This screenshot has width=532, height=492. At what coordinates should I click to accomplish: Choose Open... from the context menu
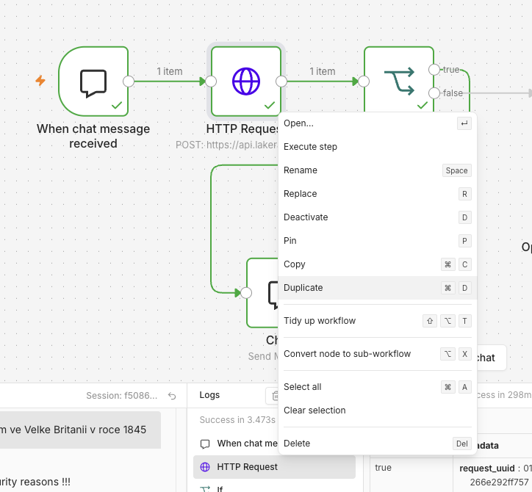(378, 123)
